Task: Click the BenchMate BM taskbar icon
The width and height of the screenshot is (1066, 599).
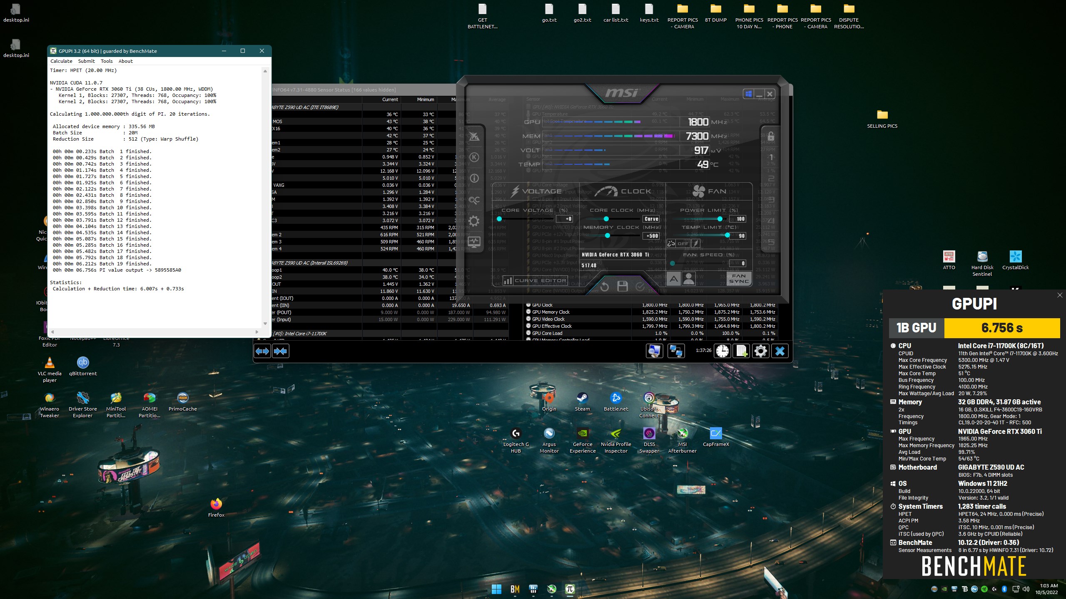Action: (515, 589)
